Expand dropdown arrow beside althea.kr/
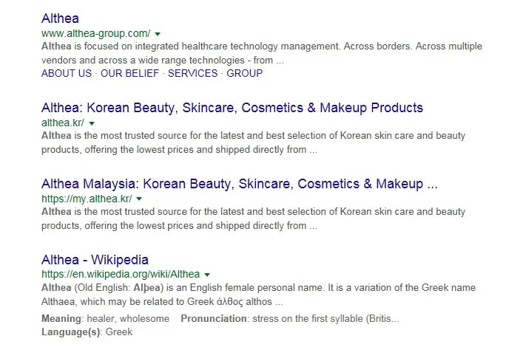 coord(92,123)
